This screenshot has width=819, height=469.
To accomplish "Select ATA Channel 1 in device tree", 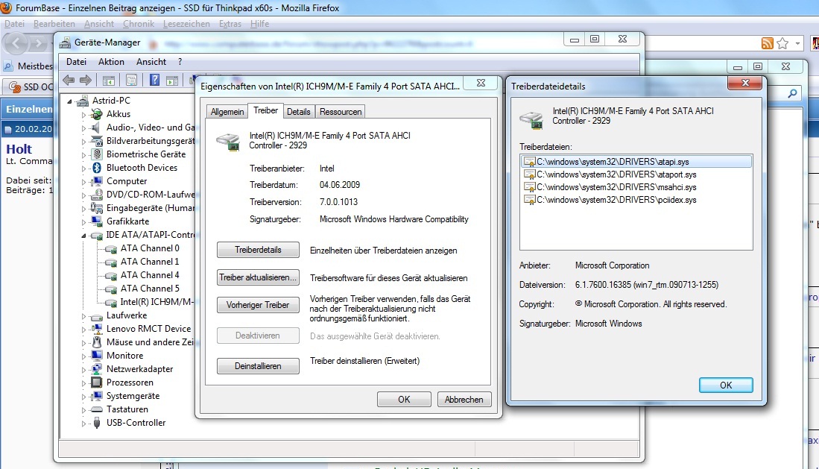I will [150, 262].
